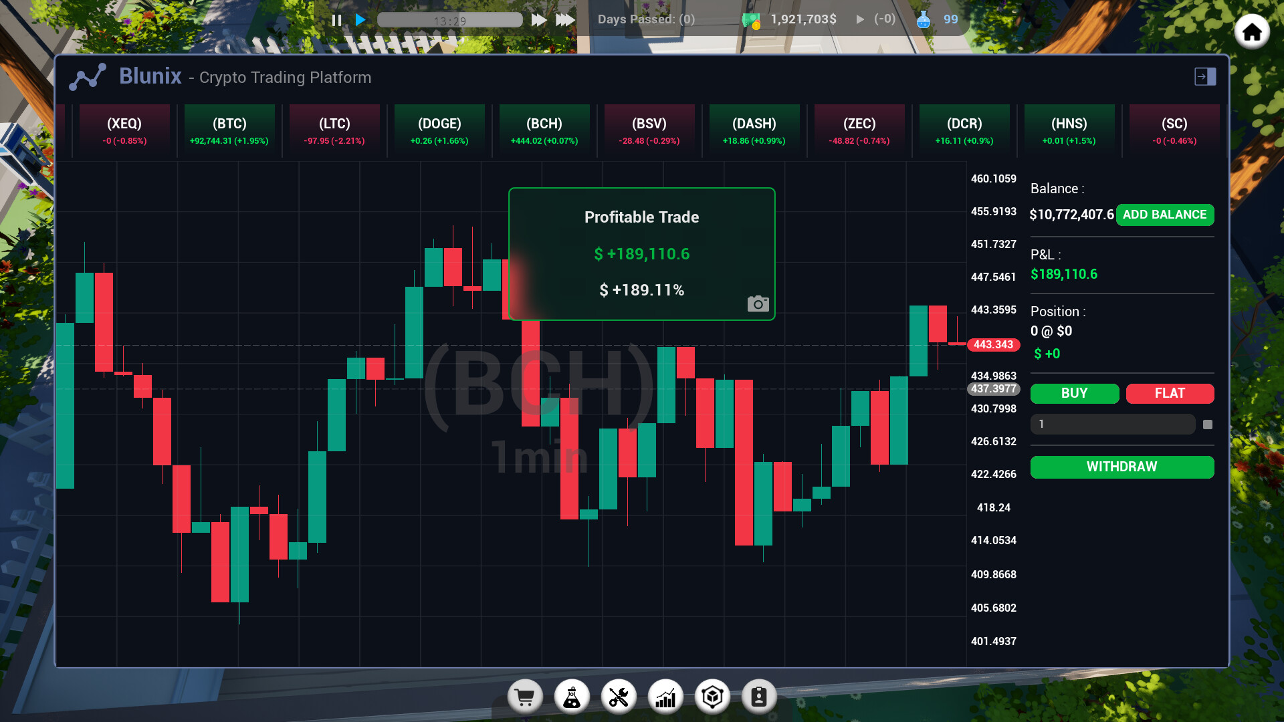Exit the trading platform via arrow icon
The width and height of the screenshot is (1284, 722).
coord(1205,77)
